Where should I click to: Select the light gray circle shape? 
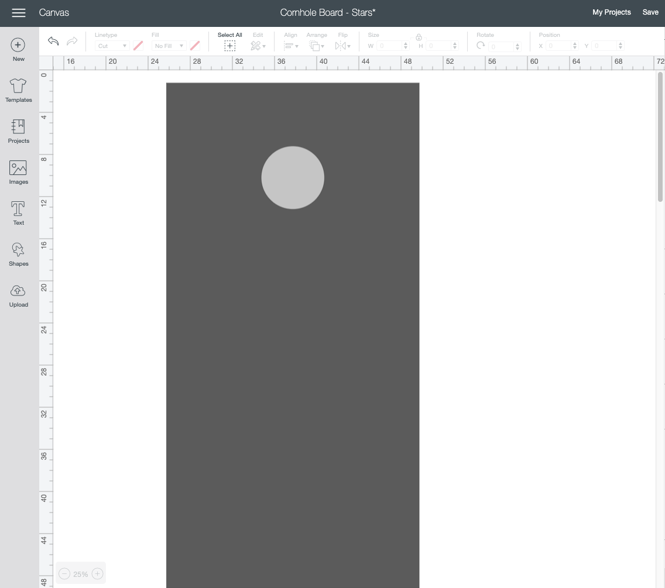click(293, 178)
